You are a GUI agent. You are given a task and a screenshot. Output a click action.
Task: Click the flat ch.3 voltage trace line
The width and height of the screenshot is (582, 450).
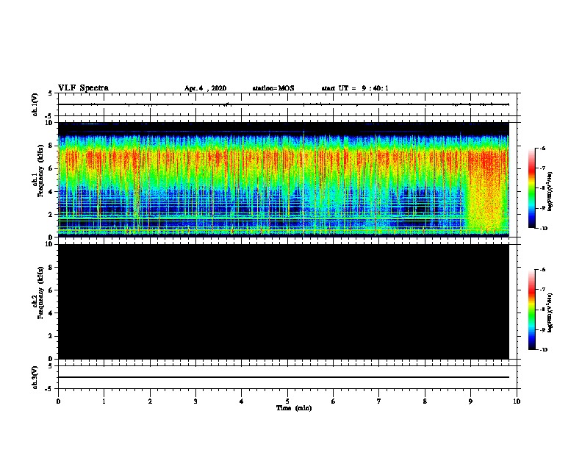[284, 377]
